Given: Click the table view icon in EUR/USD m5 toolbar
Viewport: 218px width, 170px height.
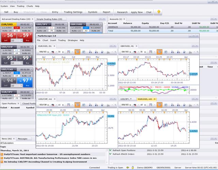Looking at the screenshot, I should point(166,105).
